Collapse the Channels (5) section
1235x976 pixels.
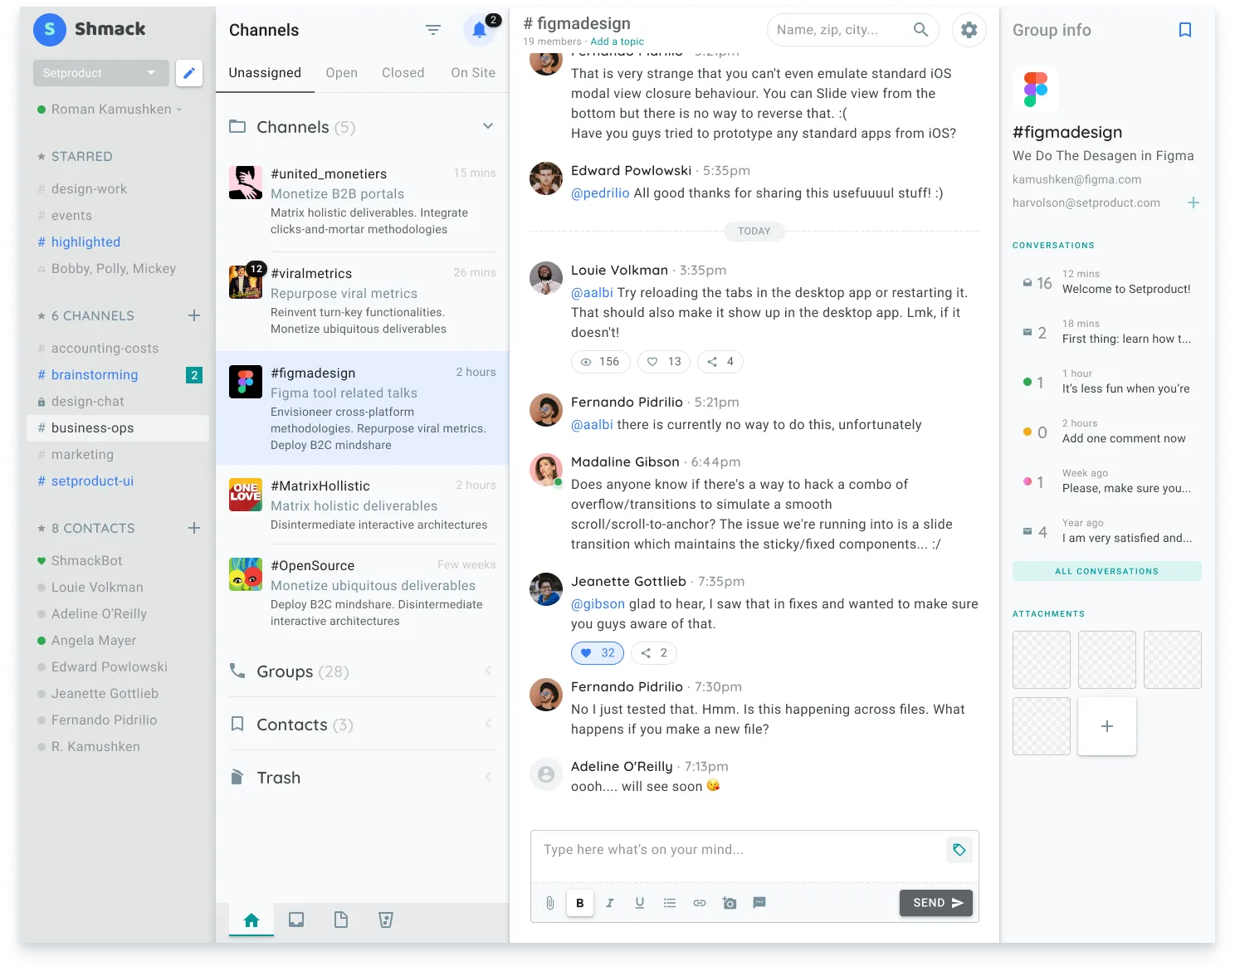coord(488,125)
